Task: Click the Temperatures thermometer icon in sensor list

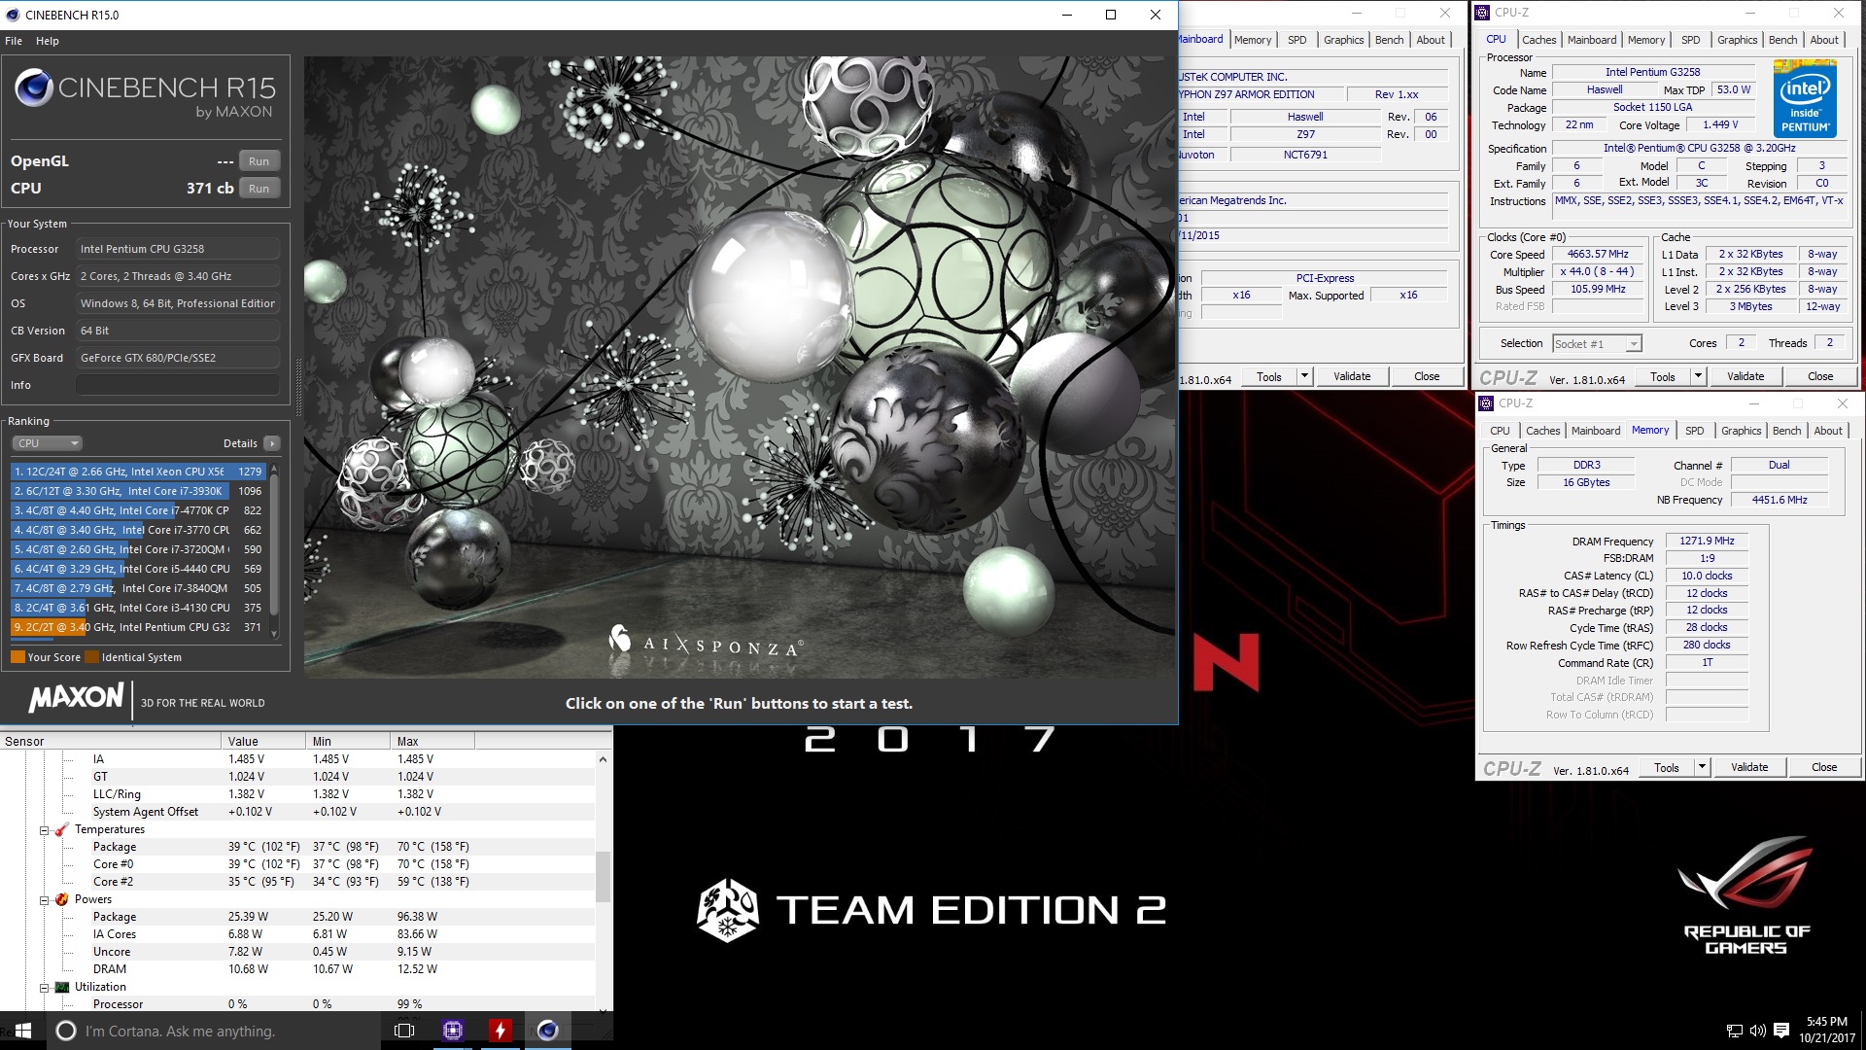Action: coord(61,829)
